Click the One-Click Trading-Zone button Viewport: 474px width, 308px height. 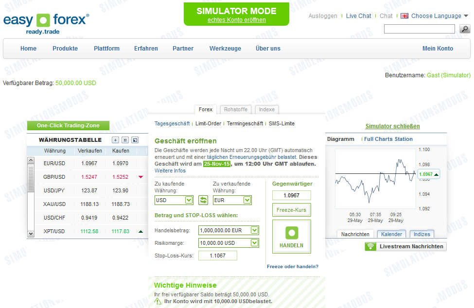[x=68, y=126]
